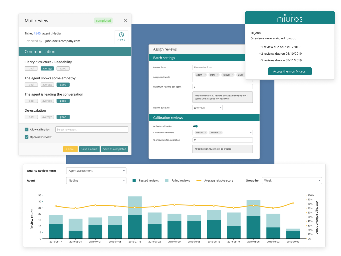
Task: Expand the Review due date dropdown
Action: coord(207,108)
